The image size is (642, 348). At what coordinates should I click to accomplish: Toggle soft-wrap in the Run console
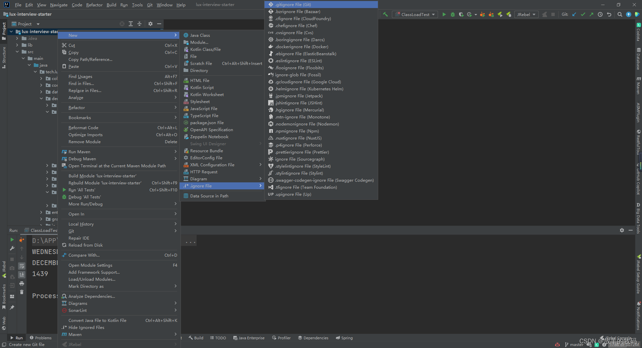(22, 266)
